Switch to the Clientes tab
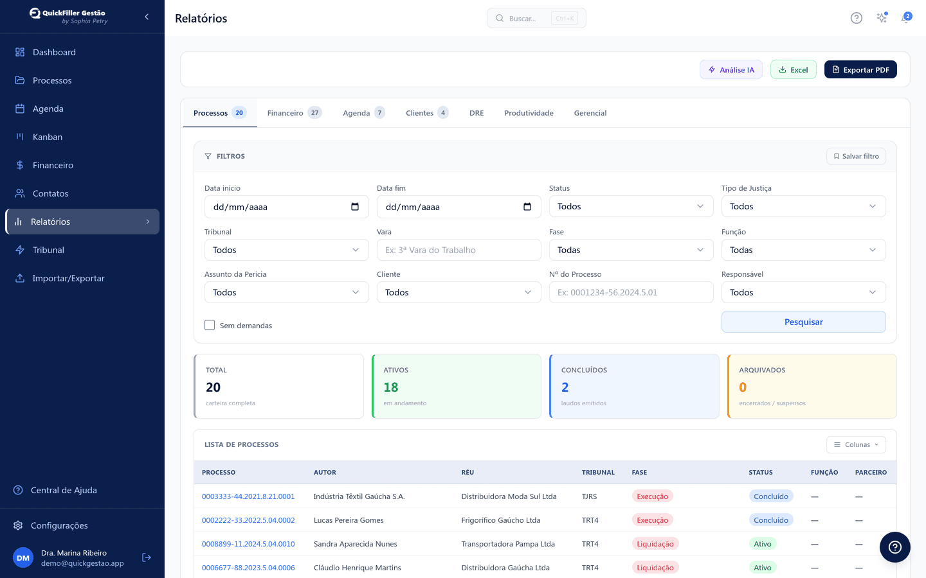 pos(426,113)
